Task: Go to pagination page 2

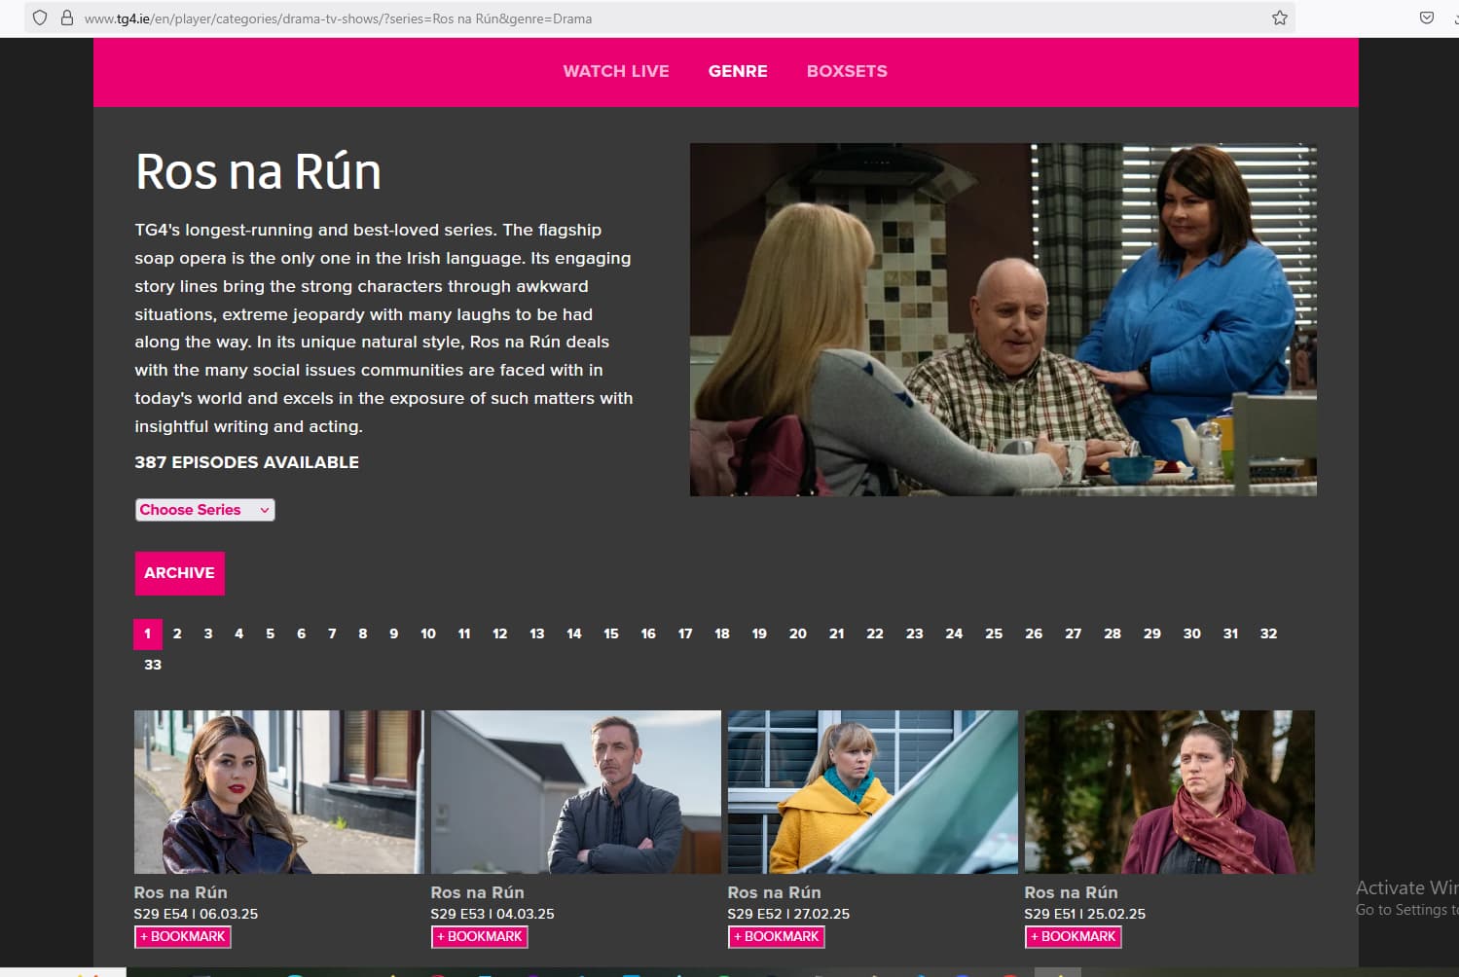Action: click(177, 633)
